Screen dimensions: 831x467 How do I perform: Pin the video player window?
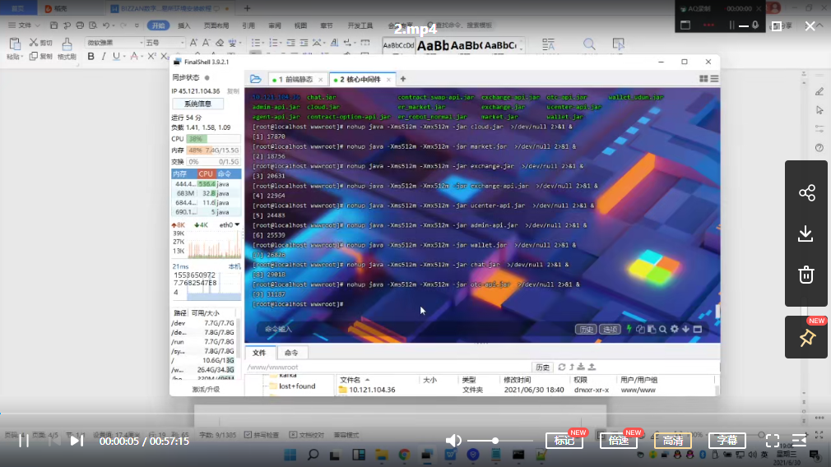(x=806, y=338)
